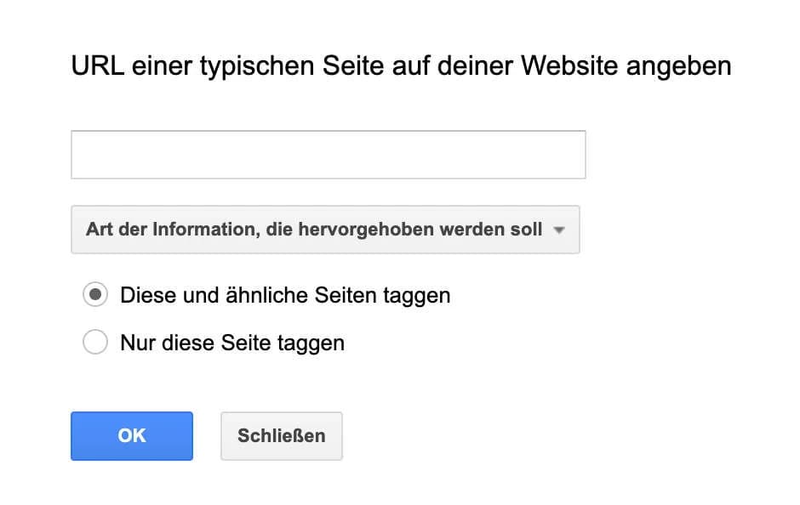Viewport: 800px width, 505px height.
Task: Expand the information type selector
Action: pos(325,230)
